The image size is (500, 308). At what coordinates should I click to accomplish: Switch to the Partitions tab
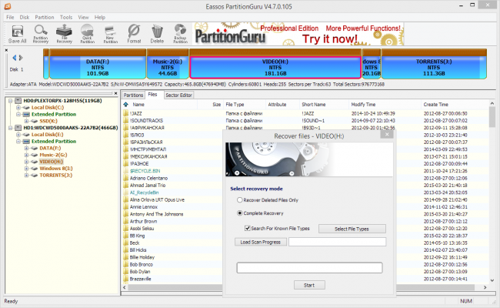(133, 95)
